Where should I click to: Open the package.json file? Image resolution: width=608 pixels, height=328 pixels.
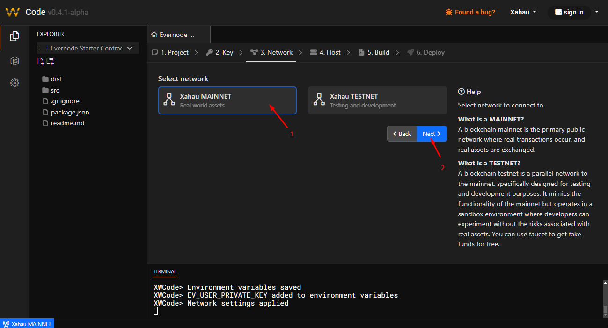[x=66, y=112]
